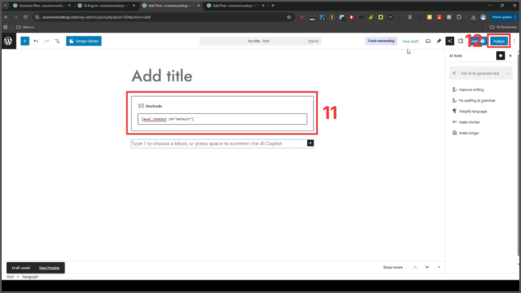Click Show more at the bottom bar
The image size is (521, 293).
(392, 267)
